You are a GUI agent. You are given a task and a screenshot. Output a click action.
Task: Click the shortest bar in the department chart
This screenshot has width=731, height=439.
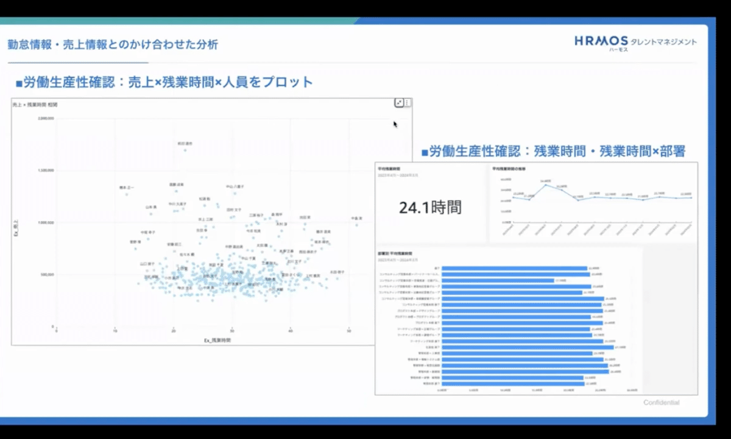point(497,280)
